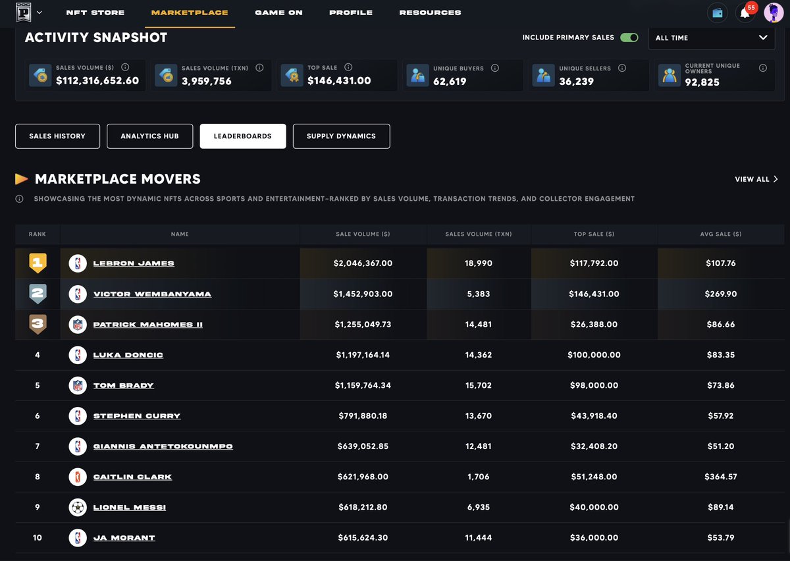The image size is (790, 561).
Task: Click the Top Sale trophy icon
Action: tap(292, 76)
